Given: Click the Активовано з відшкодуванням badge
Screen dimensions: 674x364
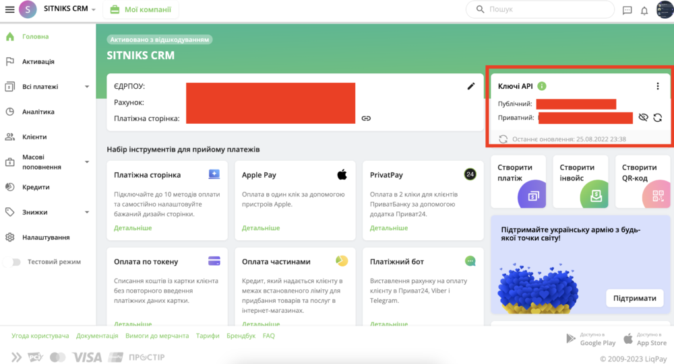Looking at the screenshot, I should [160, 40].
